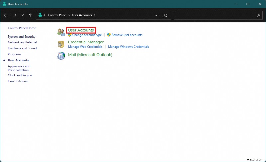Open Mail (Microsoft Outlook) link
The image size is (266, 162).
pos(90,55)
